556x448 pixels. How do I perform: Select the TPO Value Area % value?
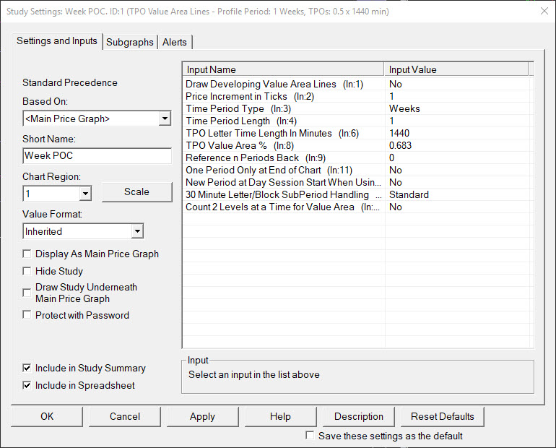point(402,145)
